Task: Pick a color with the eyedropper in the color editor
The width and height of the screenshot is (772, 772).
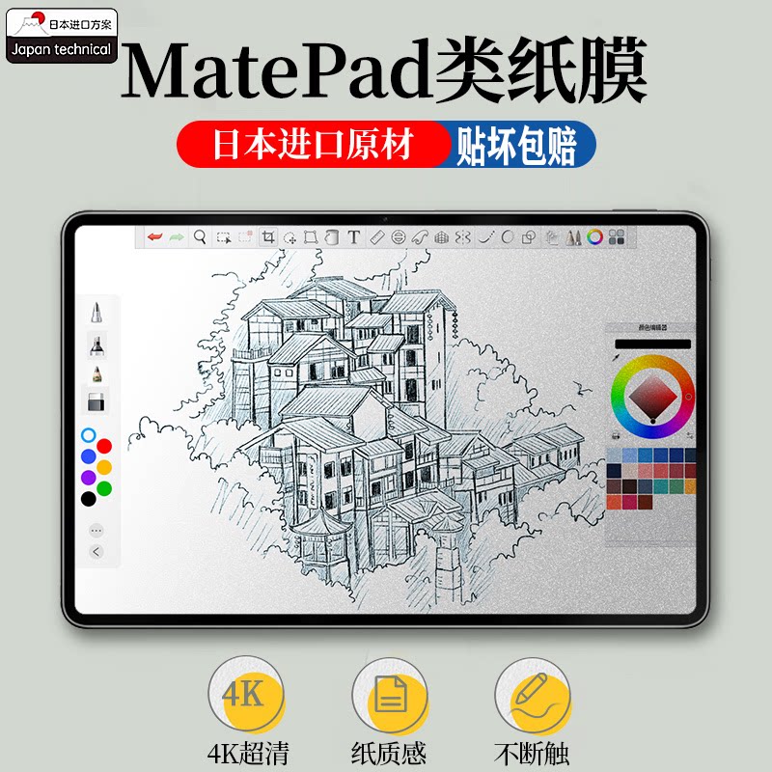Action: click(616, 357)
